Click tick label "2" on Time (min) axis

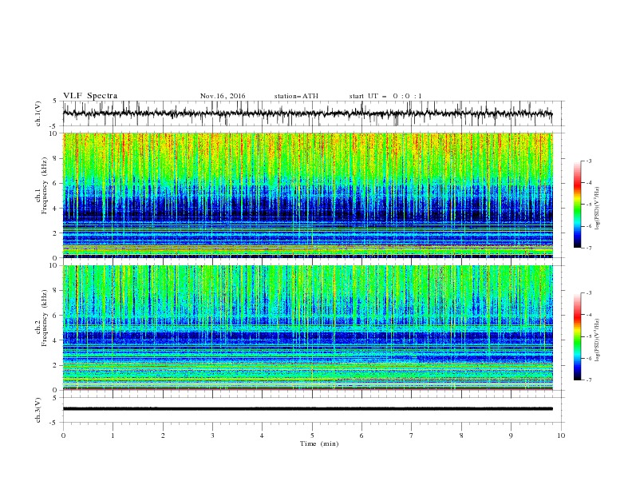(163, 435)
